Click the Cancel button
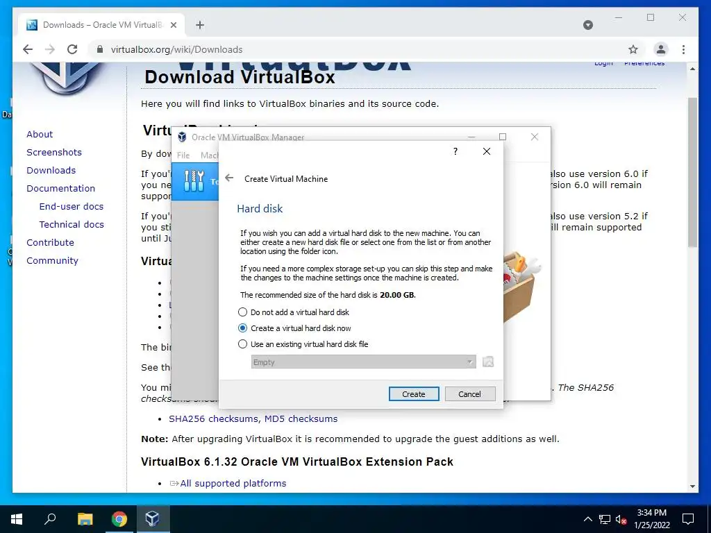The image size is (711, 533). pos(470,394)
